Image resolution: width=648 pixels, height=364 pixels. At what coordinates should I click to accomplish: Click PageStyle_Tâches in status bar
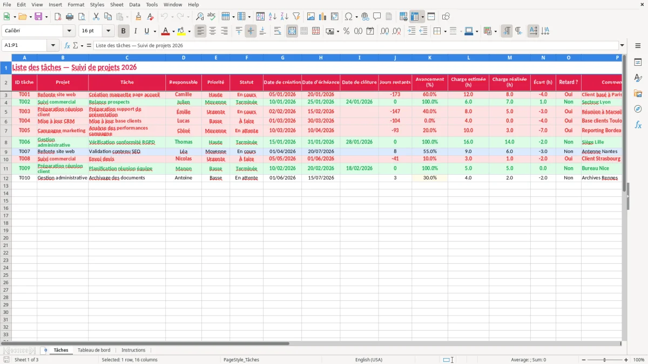[241, 360]
